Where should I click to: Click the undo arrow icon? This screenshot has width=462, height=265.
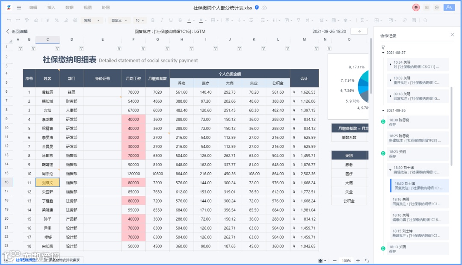tap(9, 21)
